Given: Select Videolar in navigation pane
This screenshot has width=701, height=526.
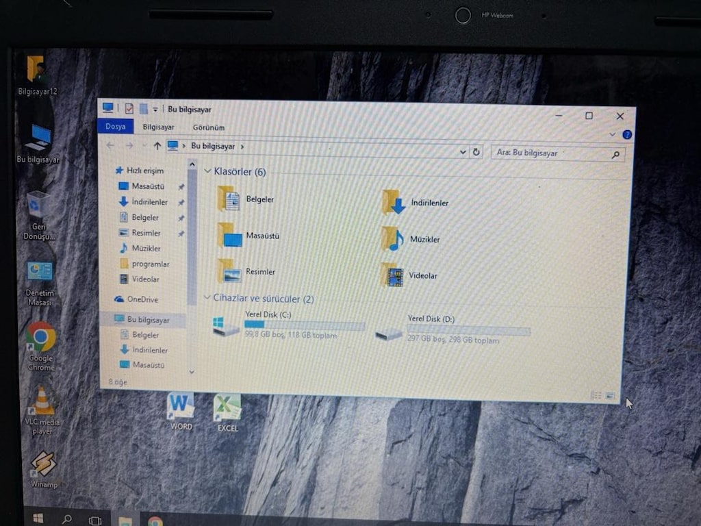Looking at the screenshot, I should (x=140, y=279).
